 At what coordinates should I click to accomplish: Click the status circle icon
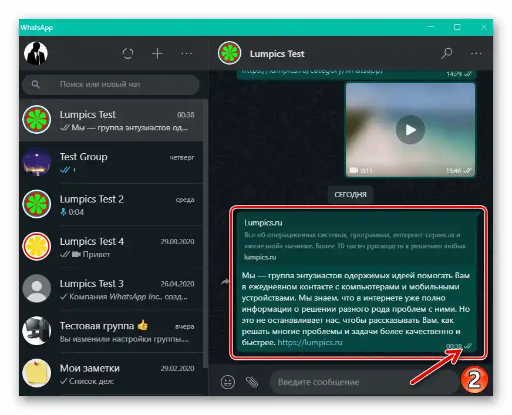128,53
